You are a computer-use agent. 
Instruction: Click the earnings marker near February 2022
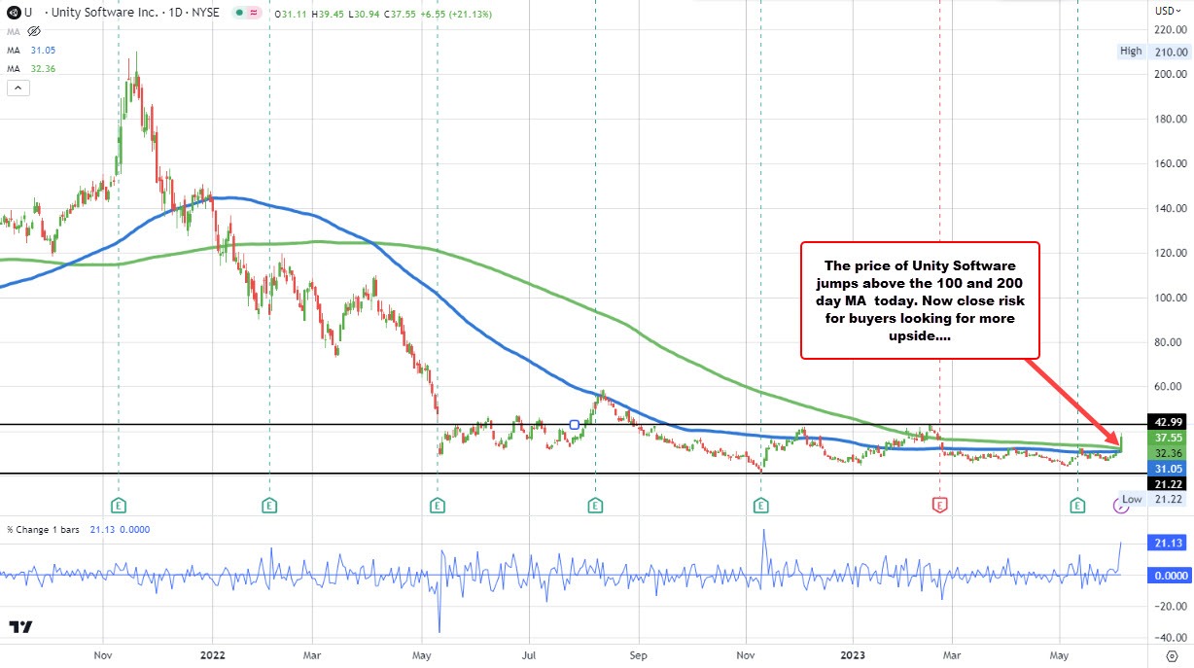click(x=269, y=505)
